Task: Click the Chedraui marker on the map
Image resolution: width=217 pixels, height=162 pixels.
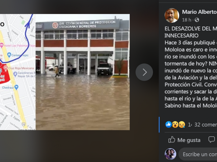Action: 16,87
